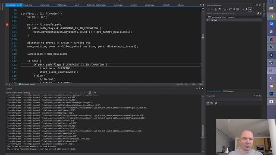Click the Clear All icon in Output toolbar

tap(90, 93)
